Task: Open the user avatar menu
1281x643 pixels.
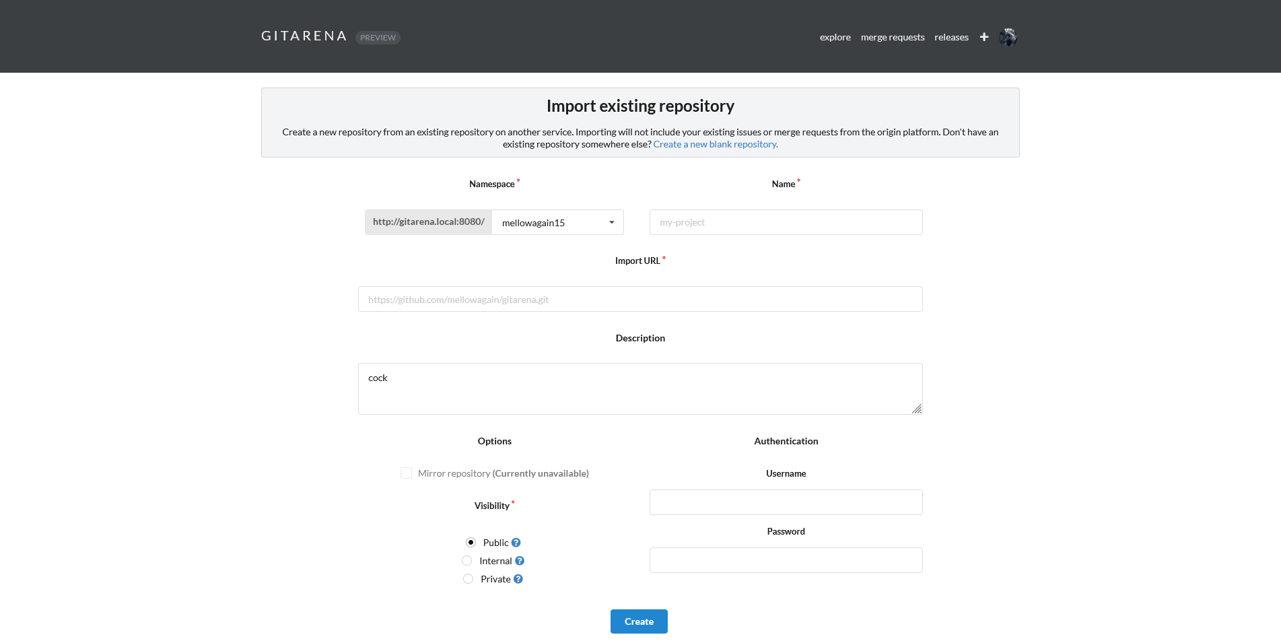Action: (x=1008, y=37)
